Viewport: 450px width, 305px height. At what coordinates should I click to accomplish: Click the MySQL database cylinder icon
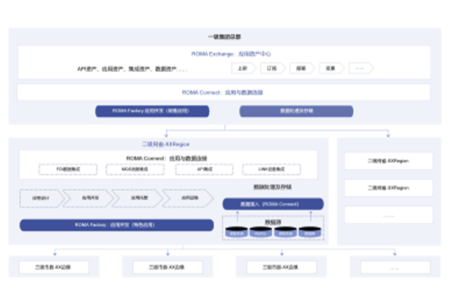coord(261,232)
